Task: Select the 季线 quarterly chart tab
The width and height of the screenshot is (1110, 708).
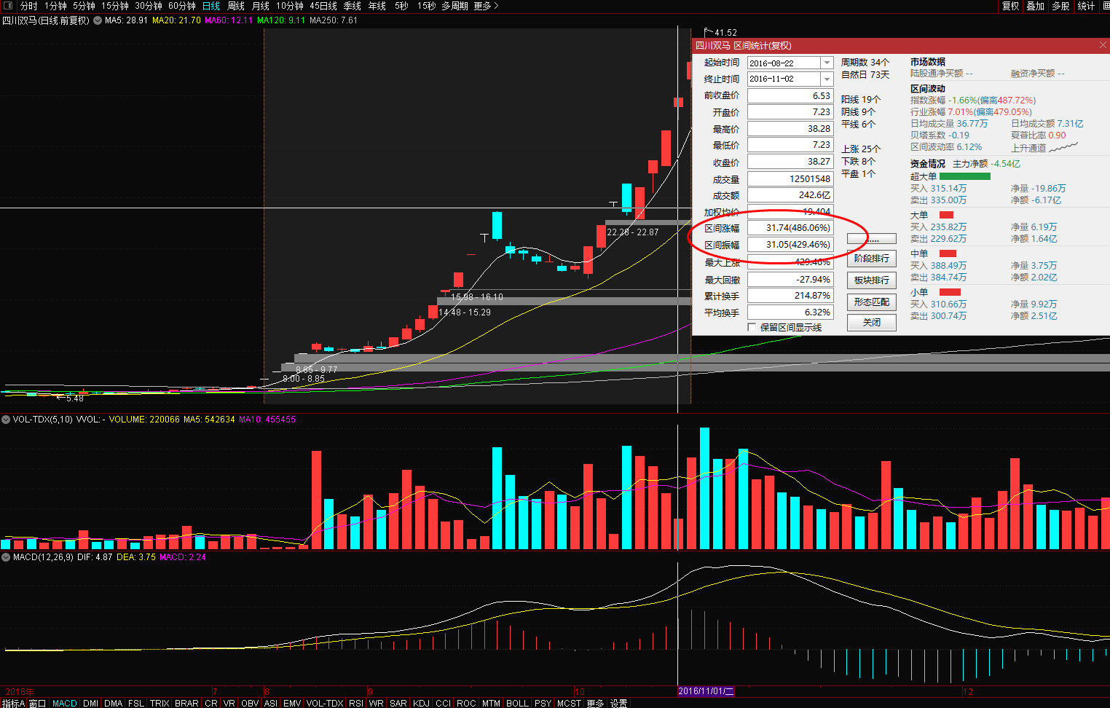Action: (x=353, y=6)
